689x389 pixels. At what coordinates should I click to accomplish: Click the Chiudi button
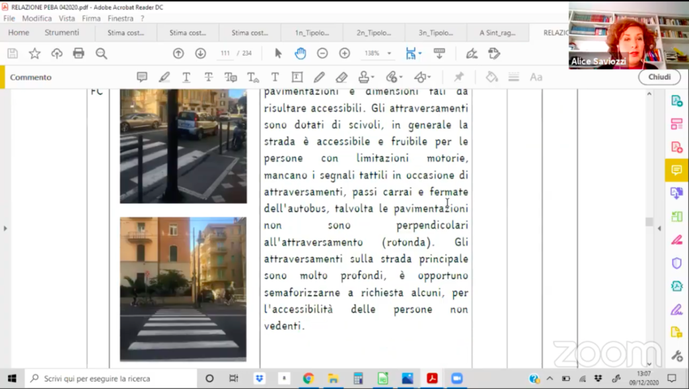tap(659, 77)
